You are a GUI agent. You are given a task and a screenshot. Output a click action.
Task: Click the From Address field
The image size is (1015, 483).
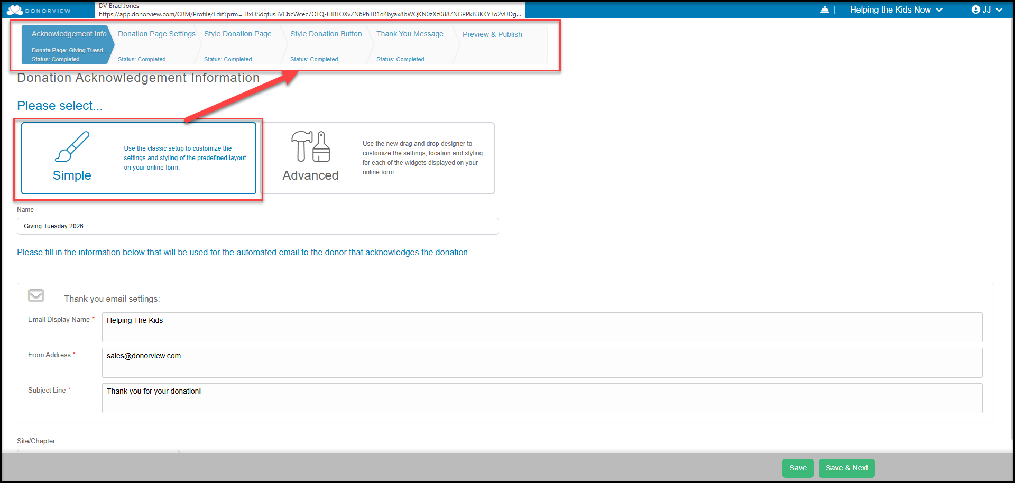pyautogui.click(x=542, y=363)
